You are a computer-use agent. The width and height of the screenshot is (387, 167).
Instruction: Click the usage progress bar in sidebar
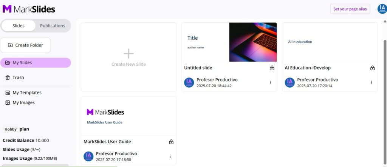pos(36,165)
